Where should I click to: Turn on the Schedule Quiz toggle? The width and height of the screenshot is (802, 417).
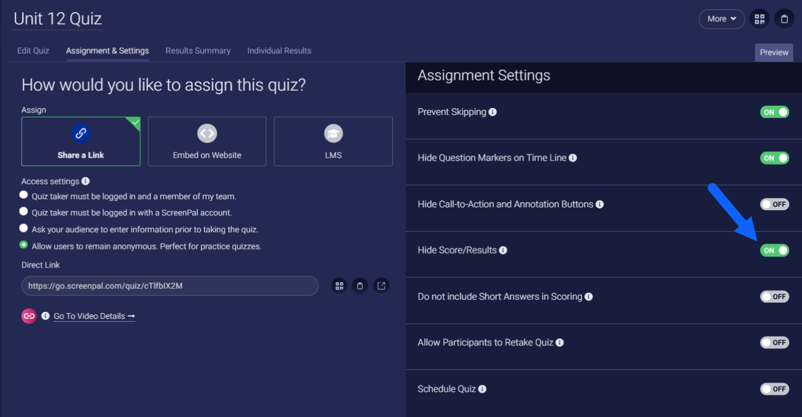click(x=774, y=389)
